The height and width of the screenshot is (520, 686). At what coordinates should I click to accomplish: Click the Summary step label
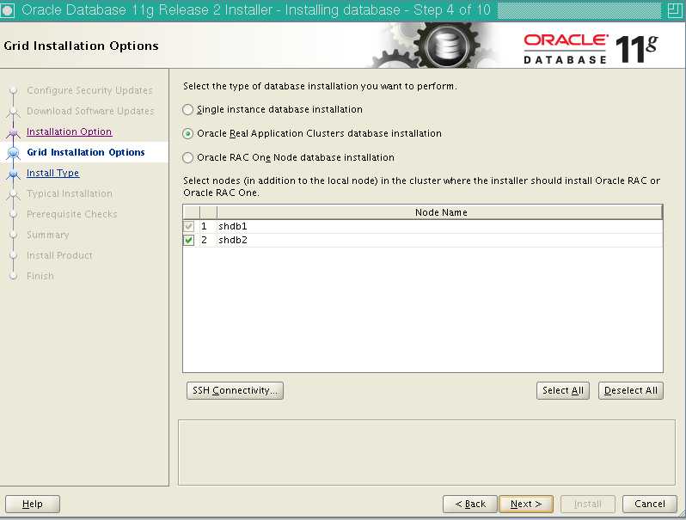coord(47,235)
